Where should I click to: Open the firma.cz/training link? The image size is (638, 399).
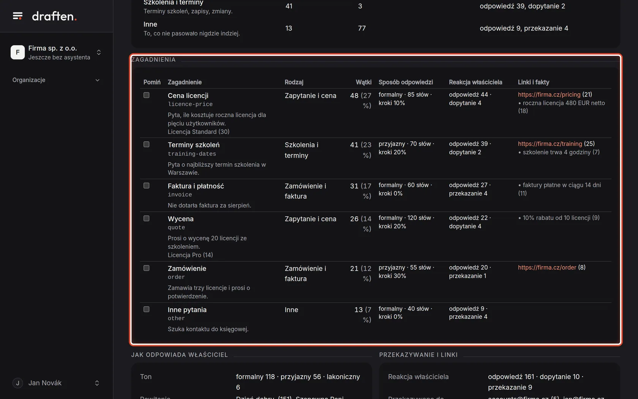[x=550, y=144]
